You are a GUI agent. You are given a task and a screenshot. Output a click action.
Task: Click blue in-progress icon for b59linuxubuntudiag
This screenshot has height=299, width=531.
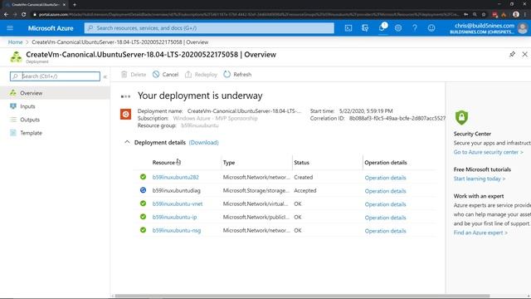(x=143, y=190)
